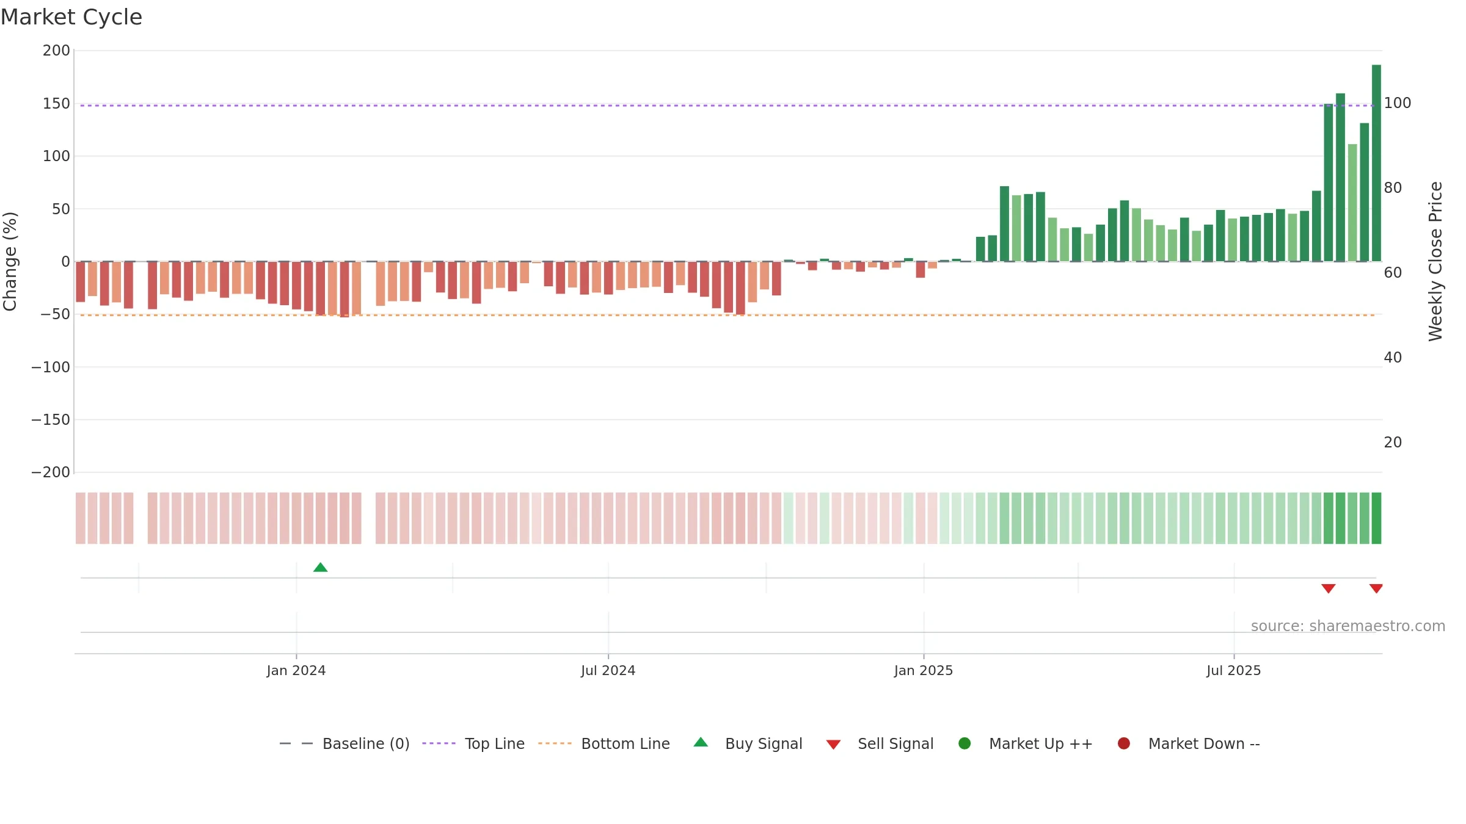Click the 200 tick on the left axis
Viewport: 1466px width, 824px height.
[x=56, y=51]
